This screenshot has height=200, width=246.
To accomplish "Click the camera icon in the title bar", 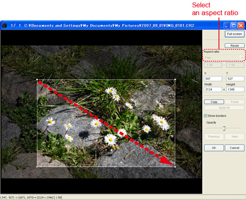I will click(x=4, y=25).
